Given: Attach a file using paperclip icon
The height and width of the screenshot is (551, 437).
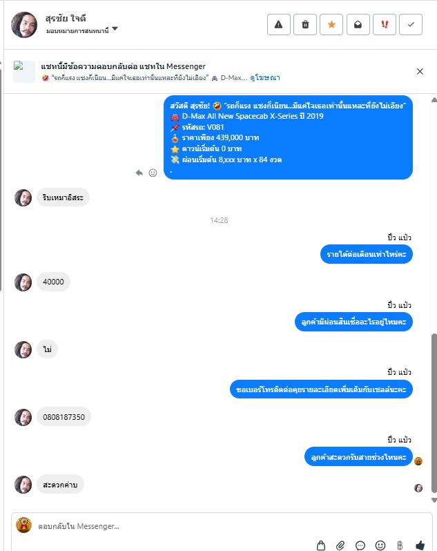Looking at the screenshot, I should click(340, 545).
